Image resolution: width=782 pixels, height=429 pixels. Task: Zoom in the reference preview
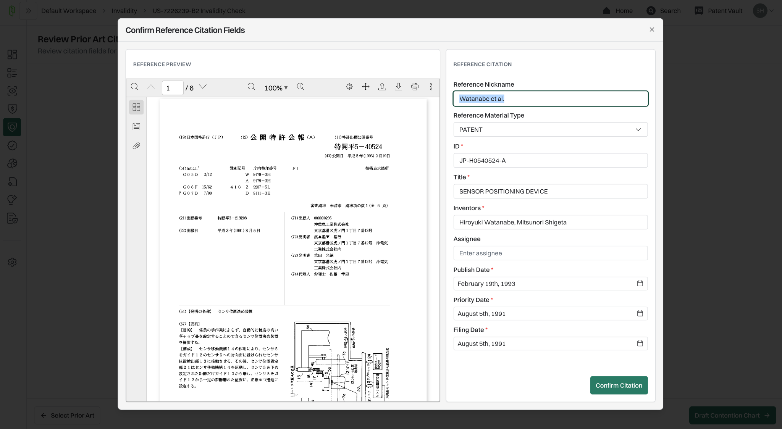(x=301, y=87)
